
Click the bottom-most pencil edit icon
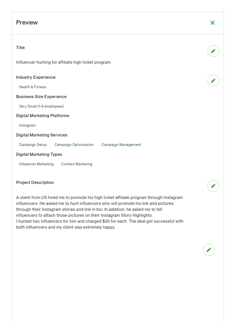[209, 250]
